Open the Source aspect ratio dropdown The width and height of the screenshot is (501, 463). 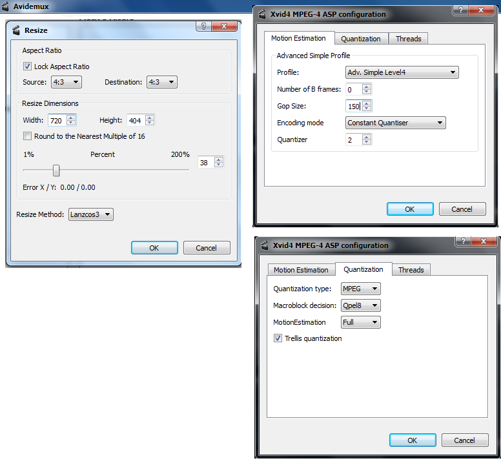coord(66,82)
